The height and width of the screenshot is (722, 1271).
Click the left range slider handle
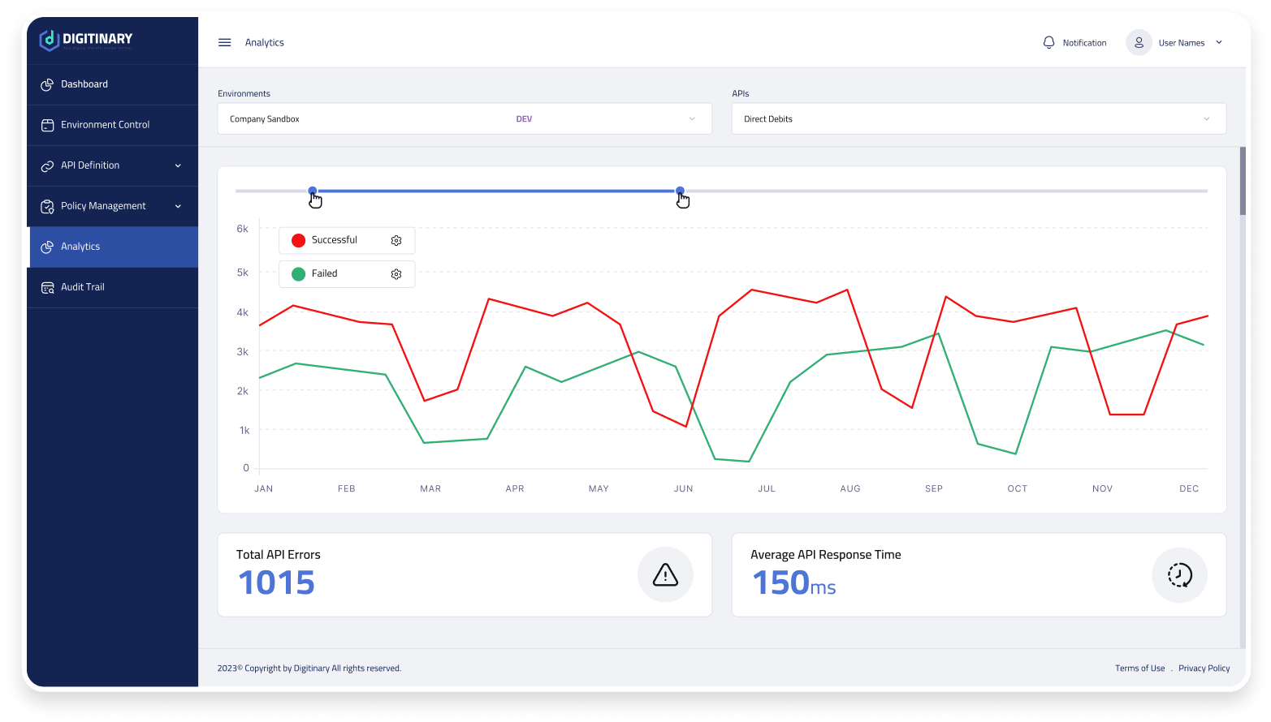point(313,191)
